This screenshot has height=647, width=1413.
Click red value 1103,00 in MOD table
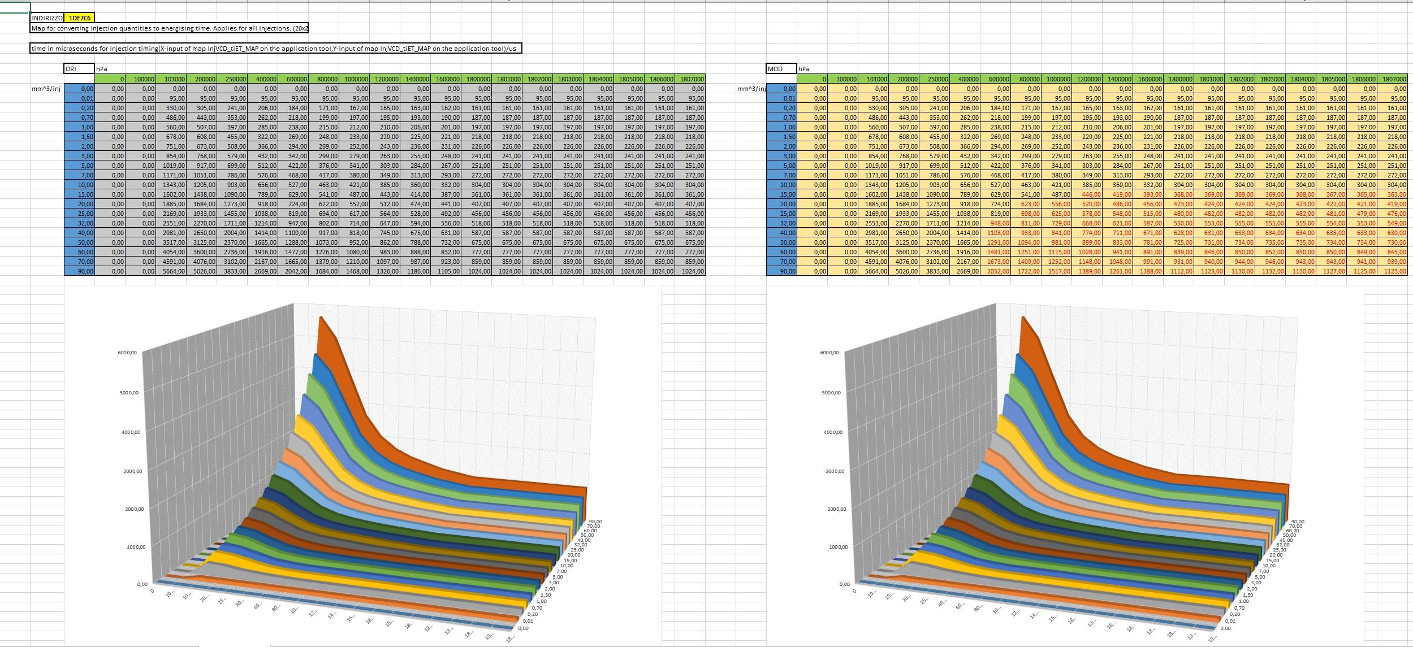(996, 233)
